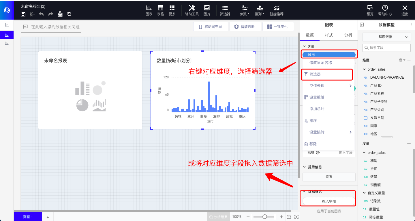Image resolution: width=415 pixels, height=221 pixels.
Task: Open 辅助工具 auxiliary tools
Action: pos(192,10)
